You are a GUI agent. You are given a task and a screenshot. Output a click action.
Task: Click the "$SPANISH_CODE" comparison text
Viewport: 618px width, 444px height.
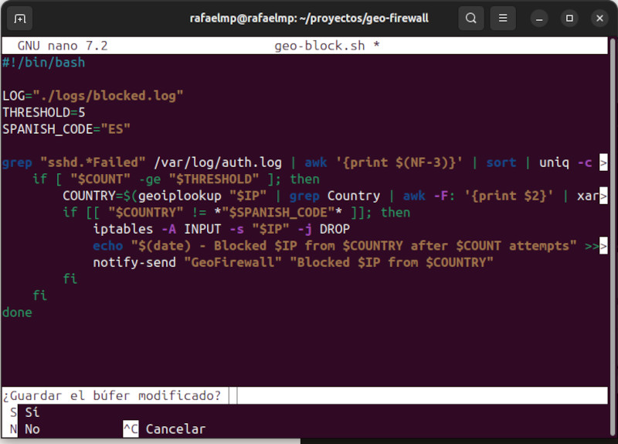[278, 212]
